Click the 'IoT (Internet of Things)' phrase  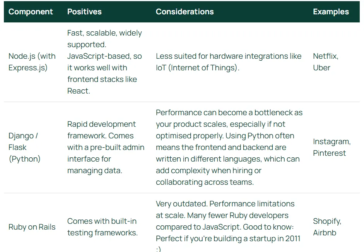(197, 68)
